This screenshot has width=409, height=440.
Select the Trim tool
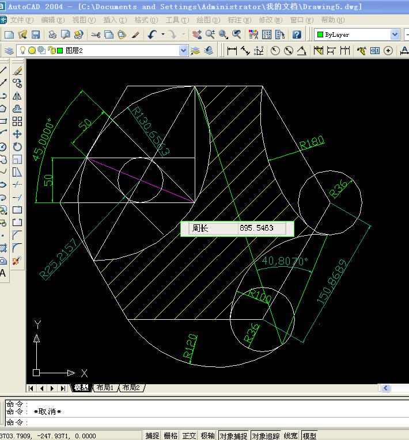pyautogui.click(x=17, y=185)
